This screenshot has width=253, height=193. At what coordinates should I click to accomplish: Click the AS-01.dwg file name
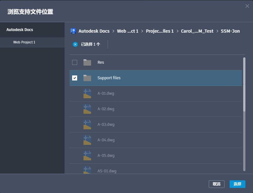pyautogui.click(x=107, y=171)
